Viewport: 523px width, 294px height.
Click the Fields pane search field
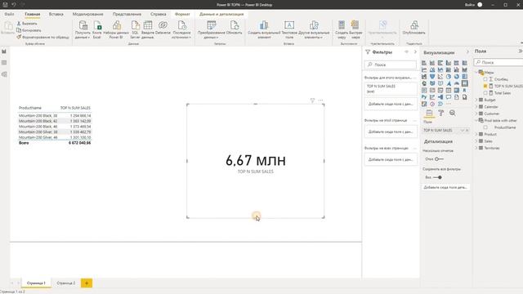pos(499,62)
